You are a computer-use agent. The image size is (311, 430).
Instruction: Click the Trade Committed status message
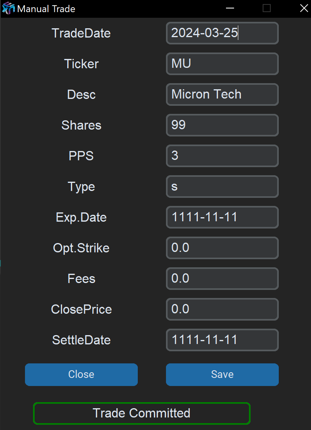pyautogui.click(x=141, y=413)
